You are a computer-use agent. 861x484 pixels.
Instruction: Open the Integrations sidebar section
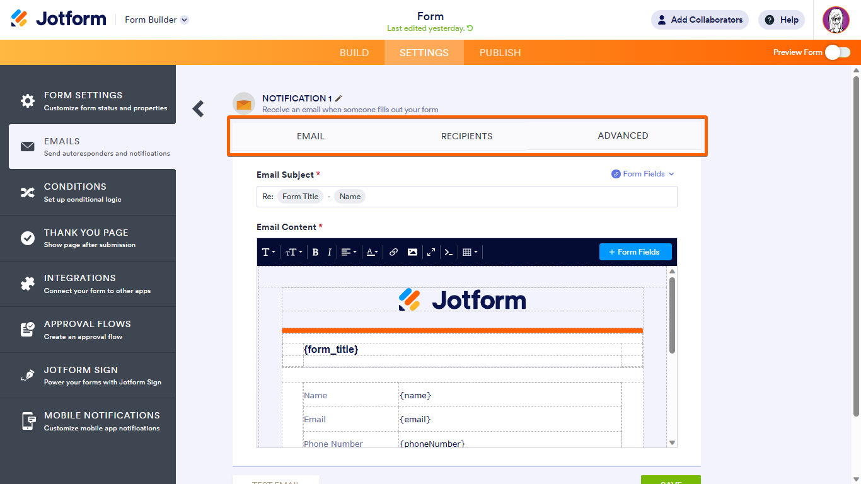click(x=88, y=284)
